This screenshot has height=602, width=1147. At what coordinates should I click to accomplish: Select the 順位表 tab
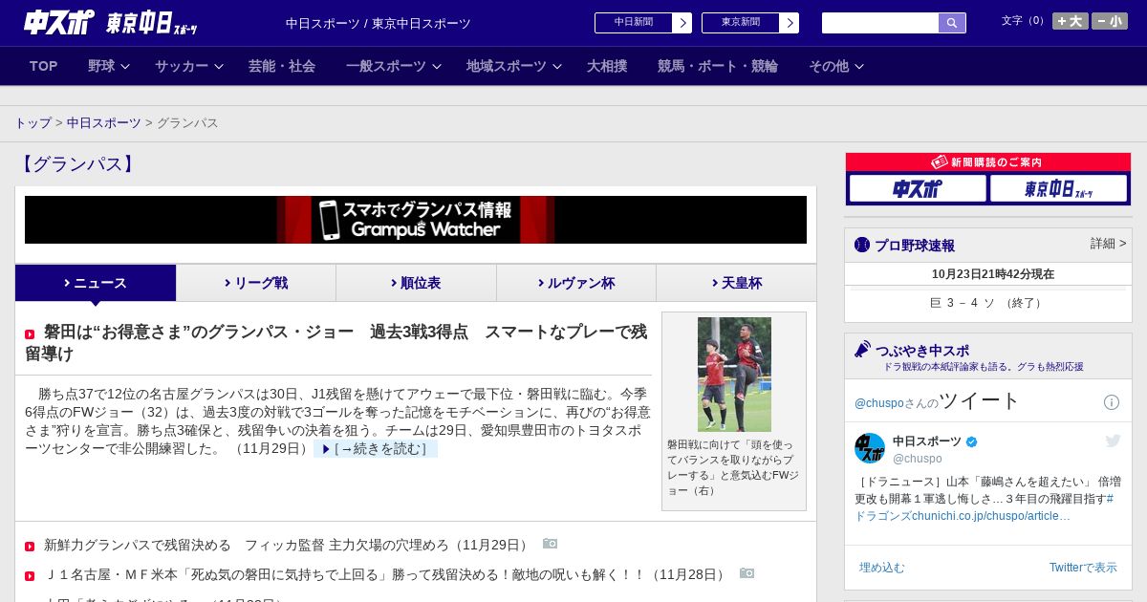[x=416, y=283]
